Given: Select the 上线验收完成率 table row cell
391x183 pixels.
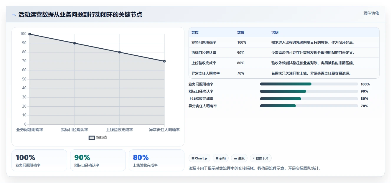Looking at the screenshot, I should tap(204, 63).
